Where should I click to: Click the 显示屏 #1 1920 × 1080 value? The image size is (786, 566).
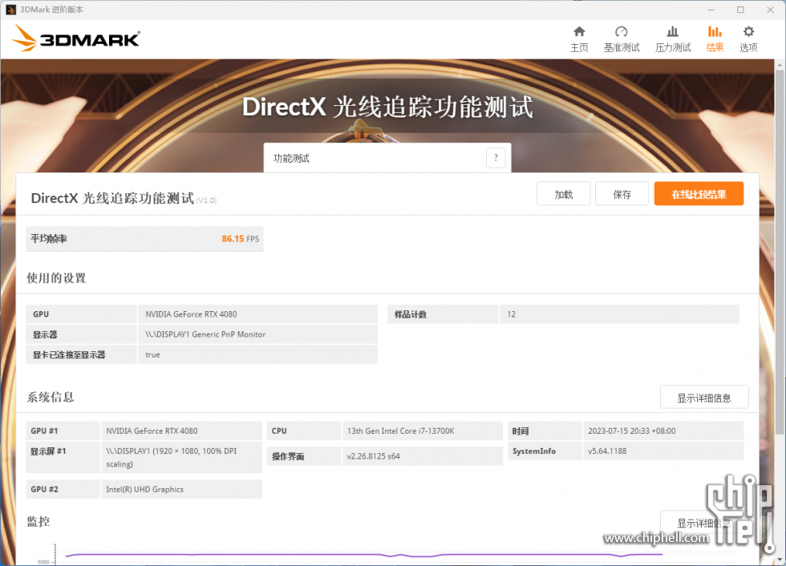click(172, 457)
